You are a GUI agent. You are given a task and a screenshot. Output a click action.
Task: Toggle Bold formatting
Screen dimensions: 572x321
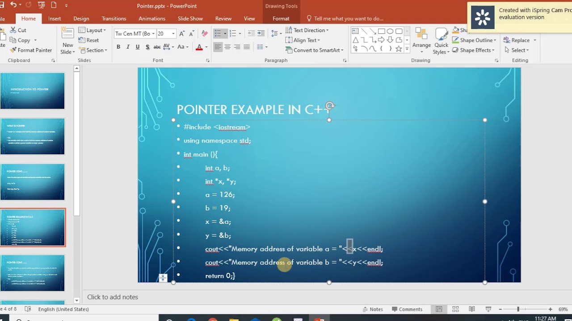pos(118,47)
